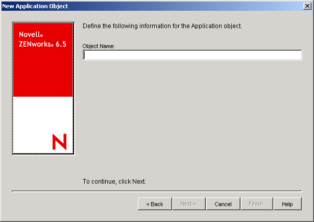314x222 pixels.
Task: Click the Object Name input field
Action: (192, 55)
